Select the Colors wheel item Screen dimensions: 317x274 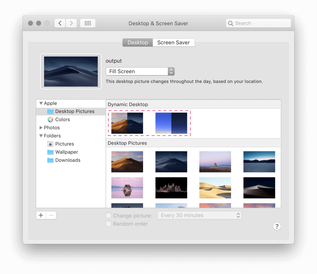tap(62, 119)
